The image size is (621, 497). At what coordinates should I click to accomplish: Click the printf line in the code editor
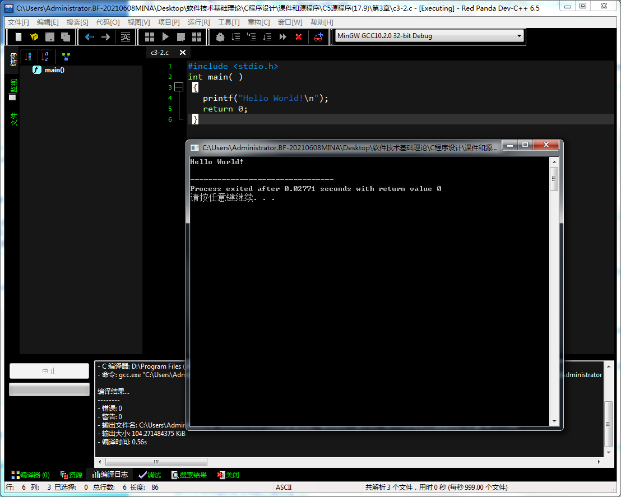coord(265,98)
